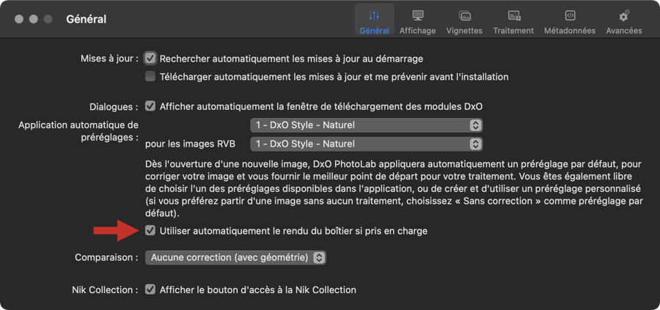The height and width of the screenshot is (310, 660).
Task: Open the Traitement preferences icon
Action: coord(514,15)
